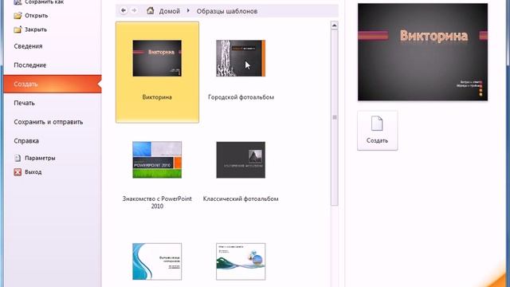This screenshot has height=287, width=510.
Task: Click the breadcrumb separator arrow after Домой
Action: coord(188,10)
